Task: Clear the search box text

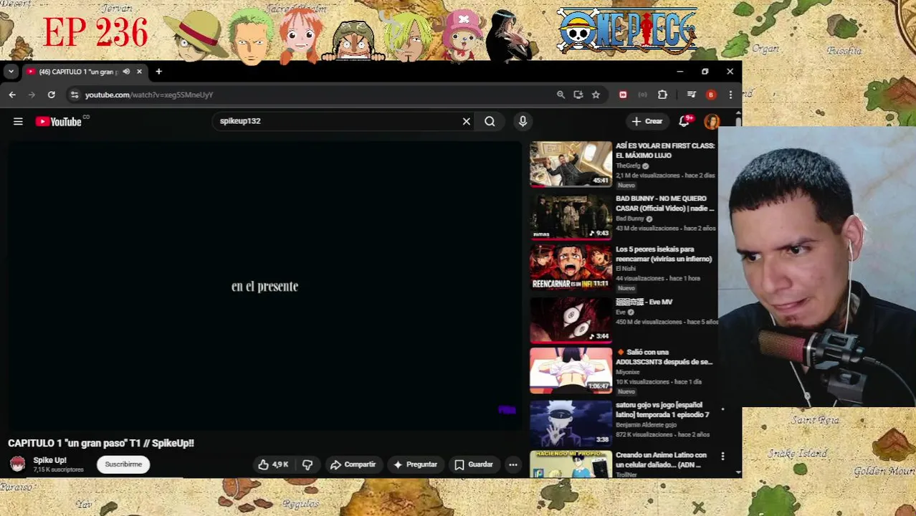Action: click(x=467, y=121)
